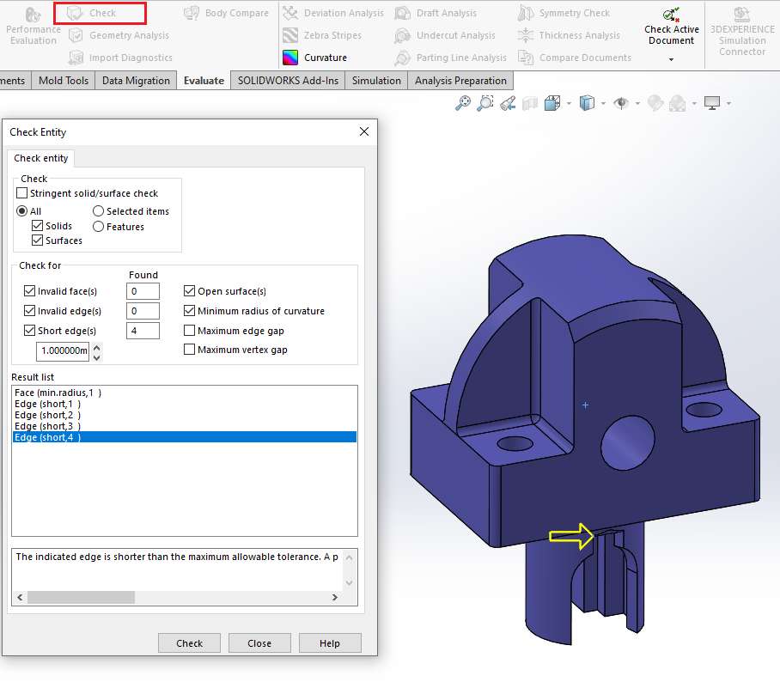Open the Mold Tools tab
This screenshot has width=780, height=682.
click(x=64, y=81)
